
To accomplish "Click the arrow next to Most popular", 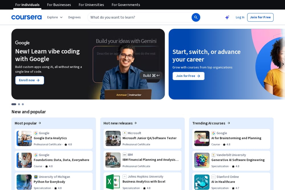I will (x=40, y=123).
